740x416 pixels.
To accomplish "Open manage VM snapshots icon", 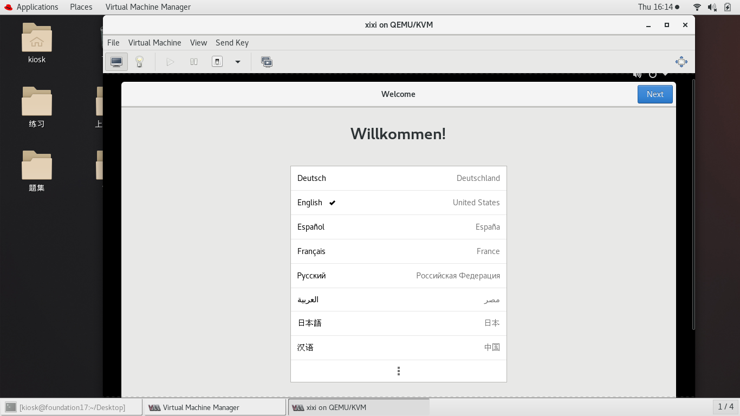I will click(267, 62).
